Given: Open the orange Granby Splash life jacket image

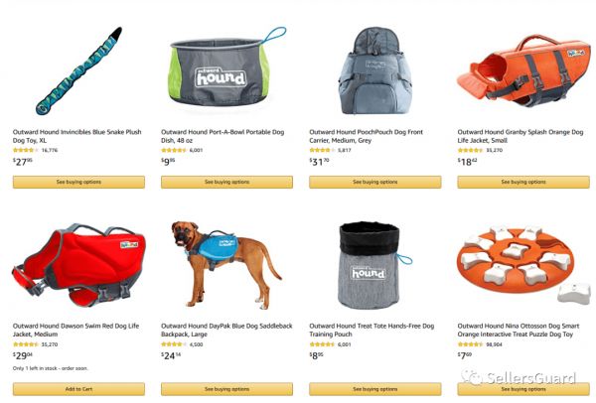Looking at the screenshot, I should click(x=523, y=69).
